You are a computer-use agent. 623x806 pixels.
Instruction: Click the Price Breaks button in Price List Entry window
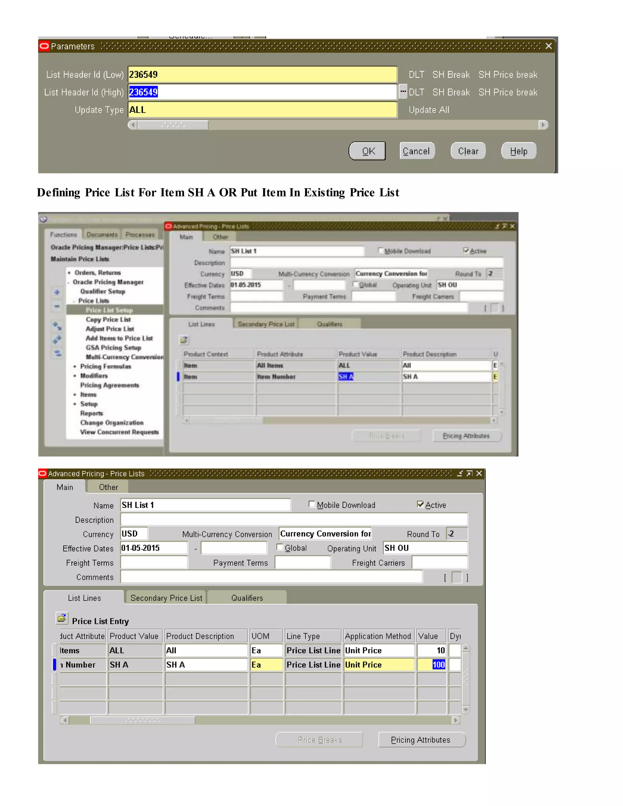(x=319, y=740)
